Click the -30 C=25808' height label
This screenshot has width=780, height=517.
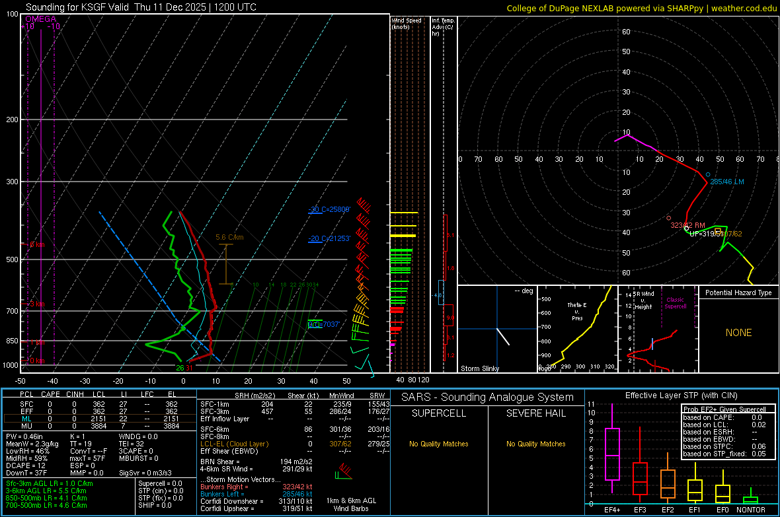330,209
